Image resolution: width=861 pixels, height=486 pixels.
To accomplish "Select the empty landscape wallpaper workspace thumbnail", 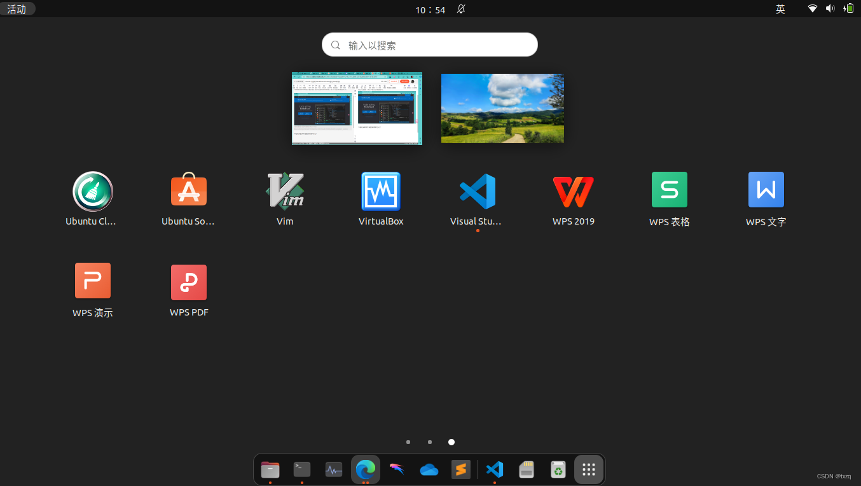I will (502, 108).
